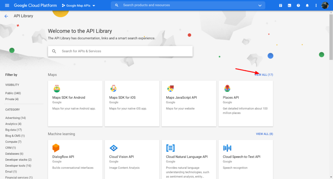Open the Maps SDK for Android title
The width and height of the screenshot is (333, 179).
69,97
